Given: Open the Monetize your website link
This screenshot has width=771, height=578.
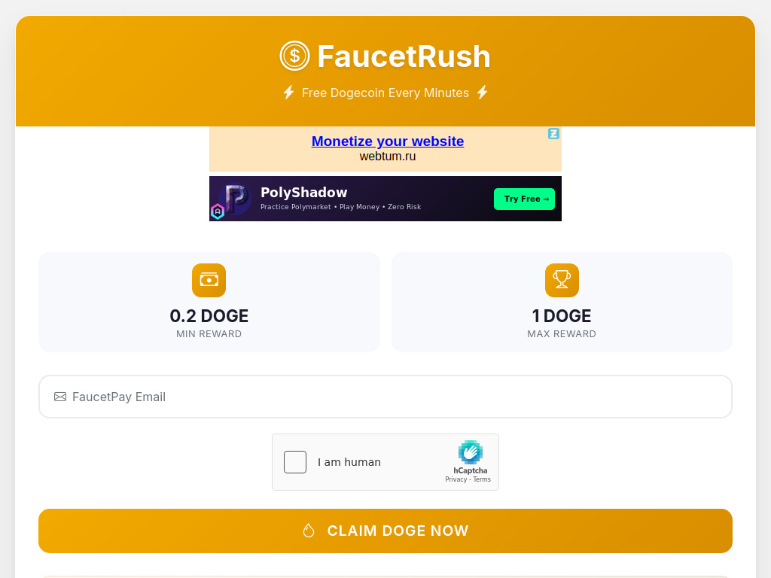Looking at the screenshot, I should 388,141.
